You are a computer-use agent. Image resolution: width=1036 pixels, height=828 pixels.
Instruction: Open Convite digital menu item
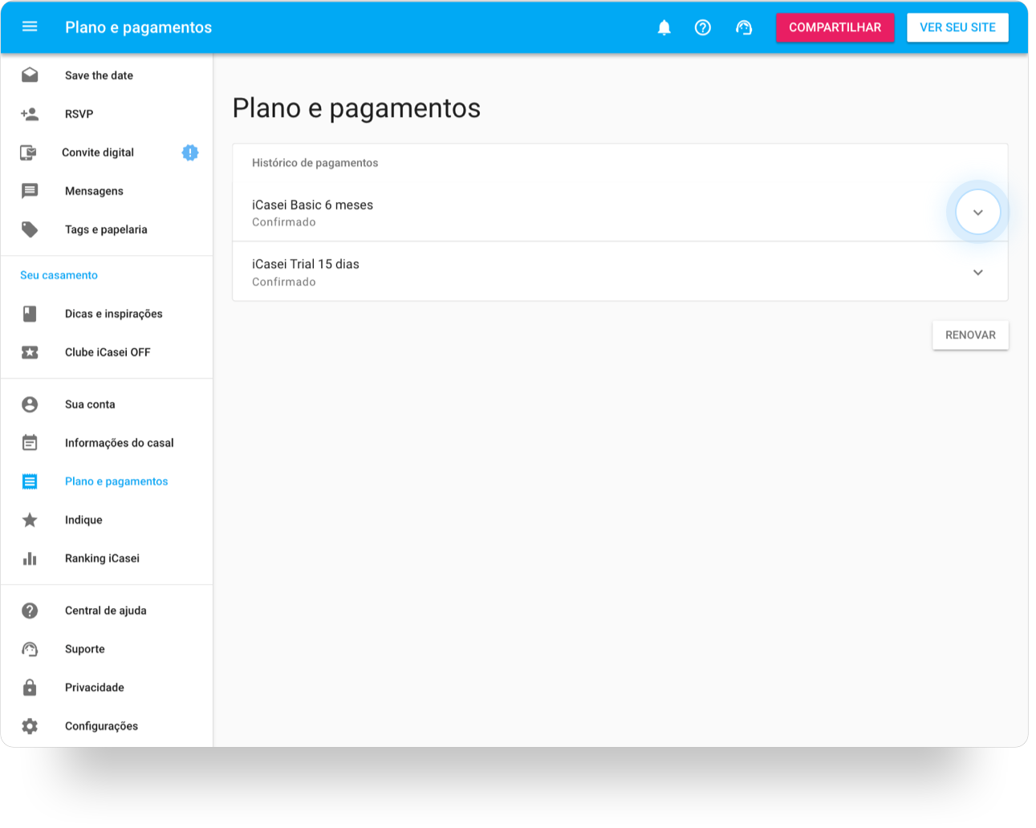[x=107, y=152]
